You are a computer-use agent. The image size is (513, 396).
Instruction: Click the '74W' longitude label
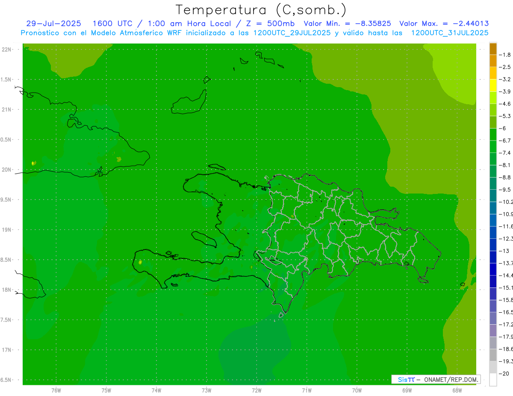156,390
